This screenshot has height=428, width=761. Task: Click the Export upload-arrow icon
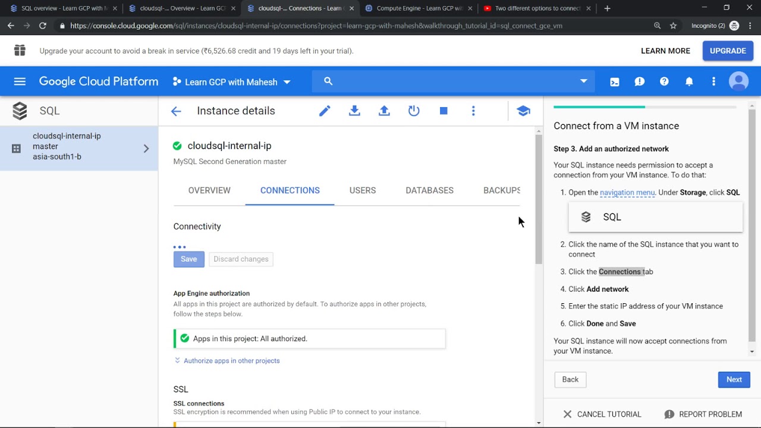[384, 111]
